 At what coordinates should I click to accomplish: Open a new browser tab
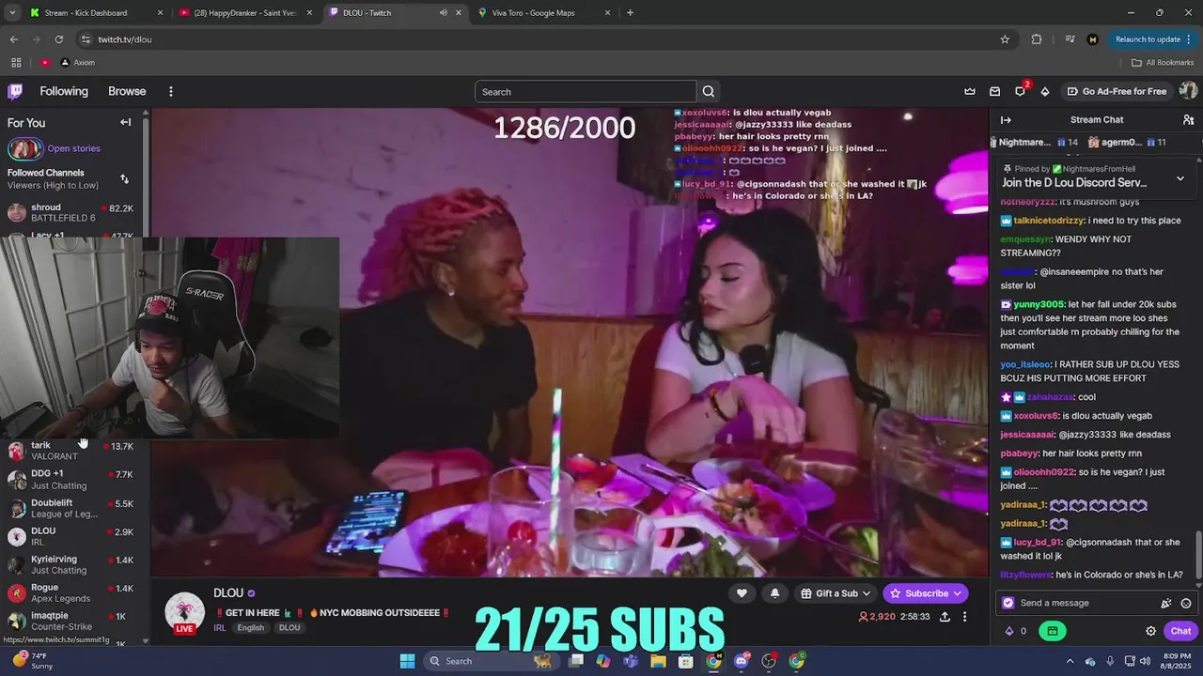pos(630,13)
